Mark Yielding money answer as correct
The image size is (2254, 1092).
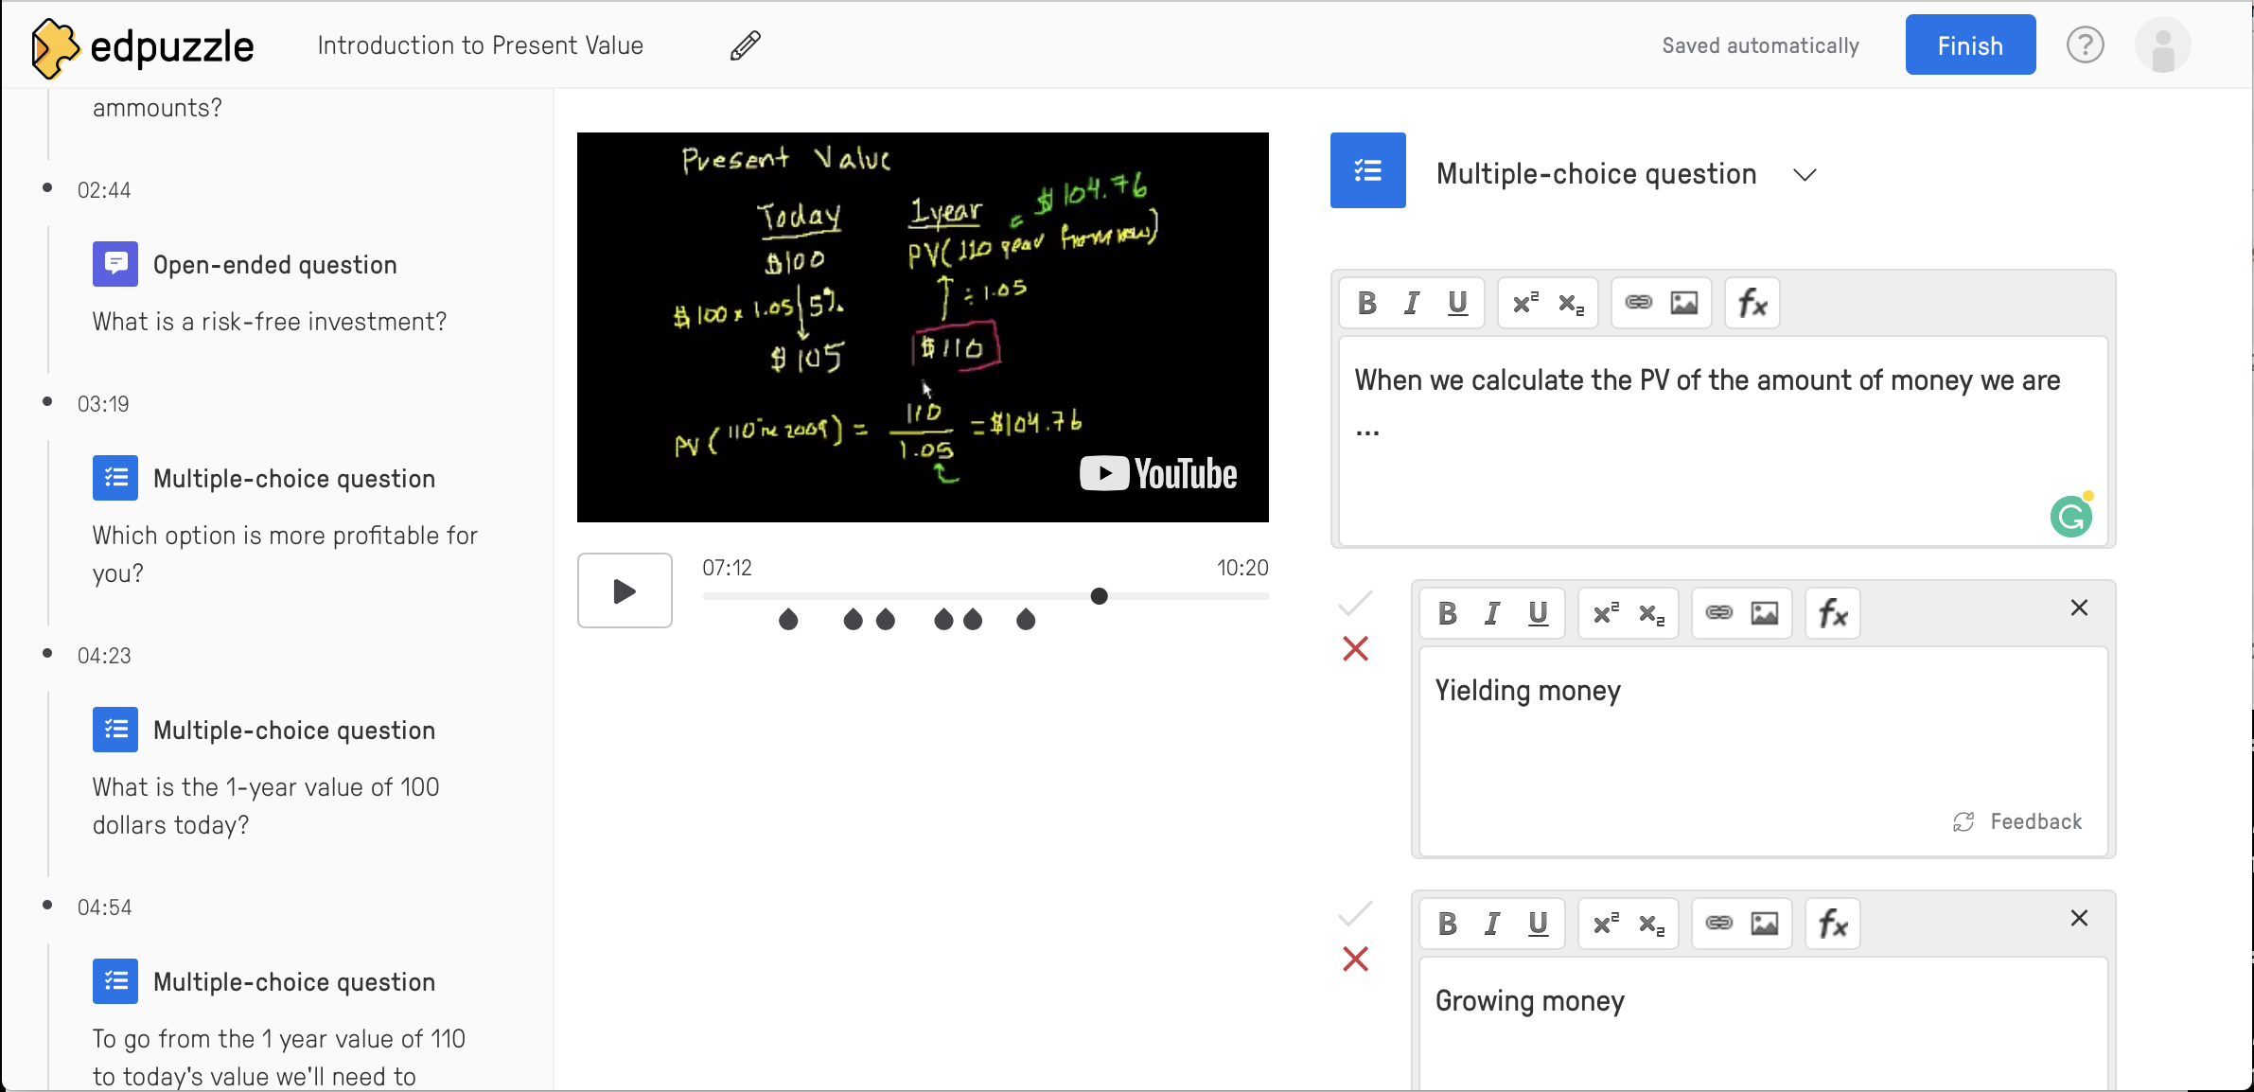[1355, 603]
